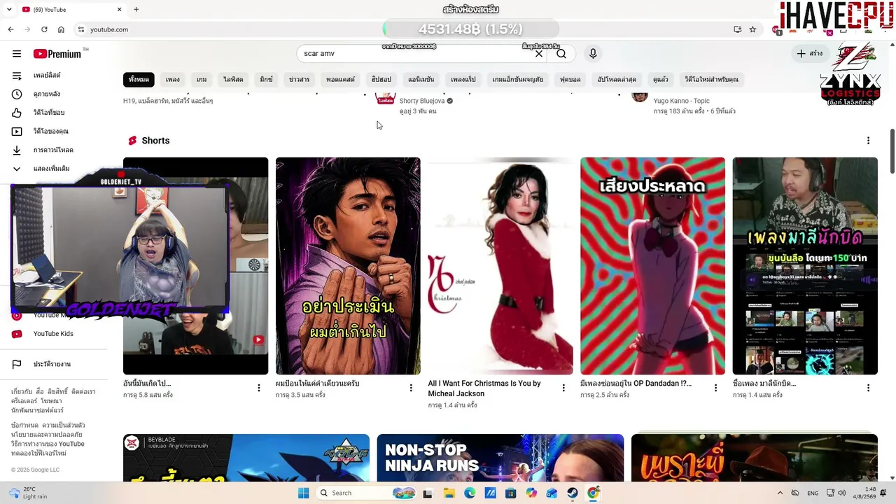Select the ทั้งหมด (All) filter chip
Image resolution: width=896 pixels, height=504 pixels.
click(x=139, y=80)
